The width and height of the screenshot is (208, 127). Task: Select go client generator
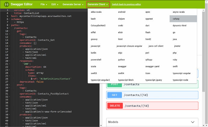(174, 33)
